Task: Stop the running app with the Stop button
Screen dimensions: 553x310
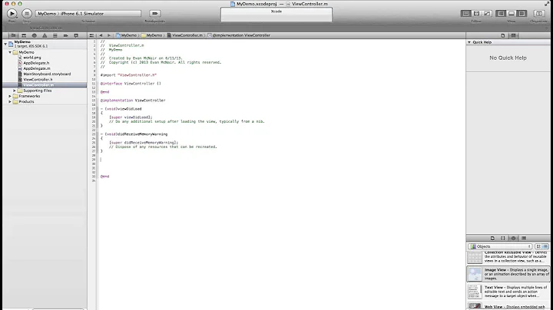Action: click(27, 13)
